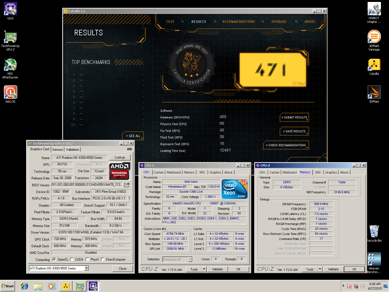
Task: Click the network tray icon
Action: pos(356,286)
